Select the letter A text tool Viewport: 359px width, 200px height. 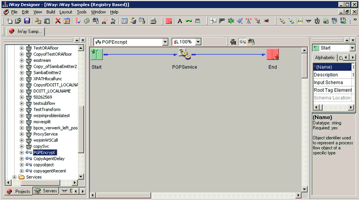pos(180,21)
